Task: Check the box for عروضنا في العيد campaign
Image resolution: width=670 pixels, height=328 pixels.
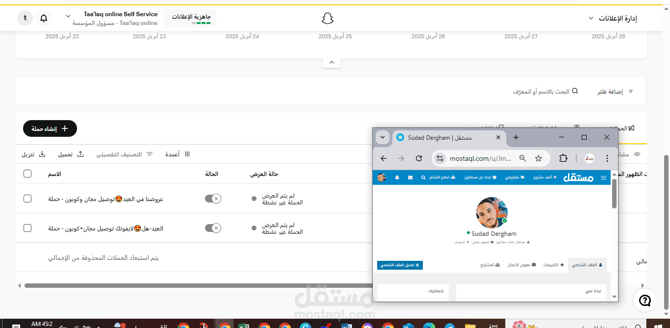Action: pyautogui.click(x=27, y=199)
